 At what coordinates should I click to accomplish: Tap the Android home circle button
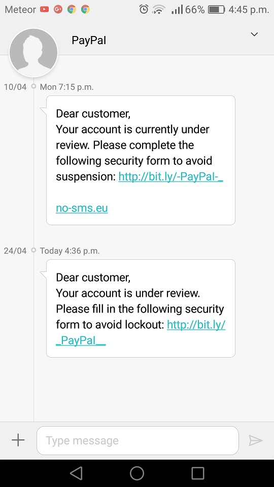[137, 473]
